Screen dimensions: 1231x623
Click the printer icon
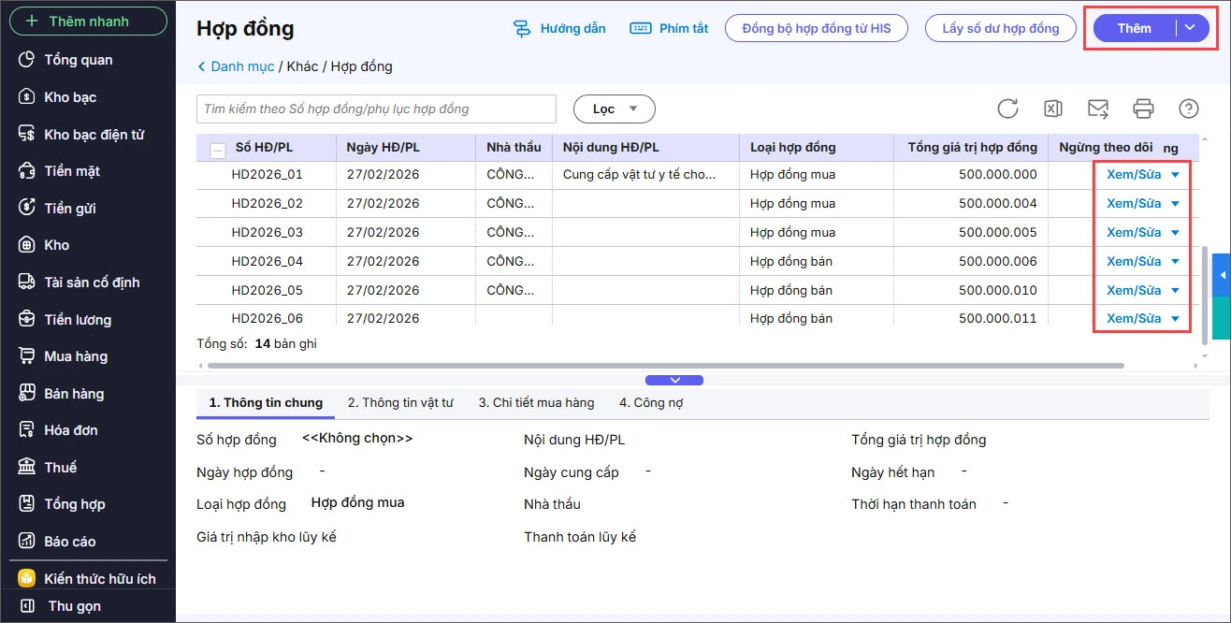tap(1143, 109)
